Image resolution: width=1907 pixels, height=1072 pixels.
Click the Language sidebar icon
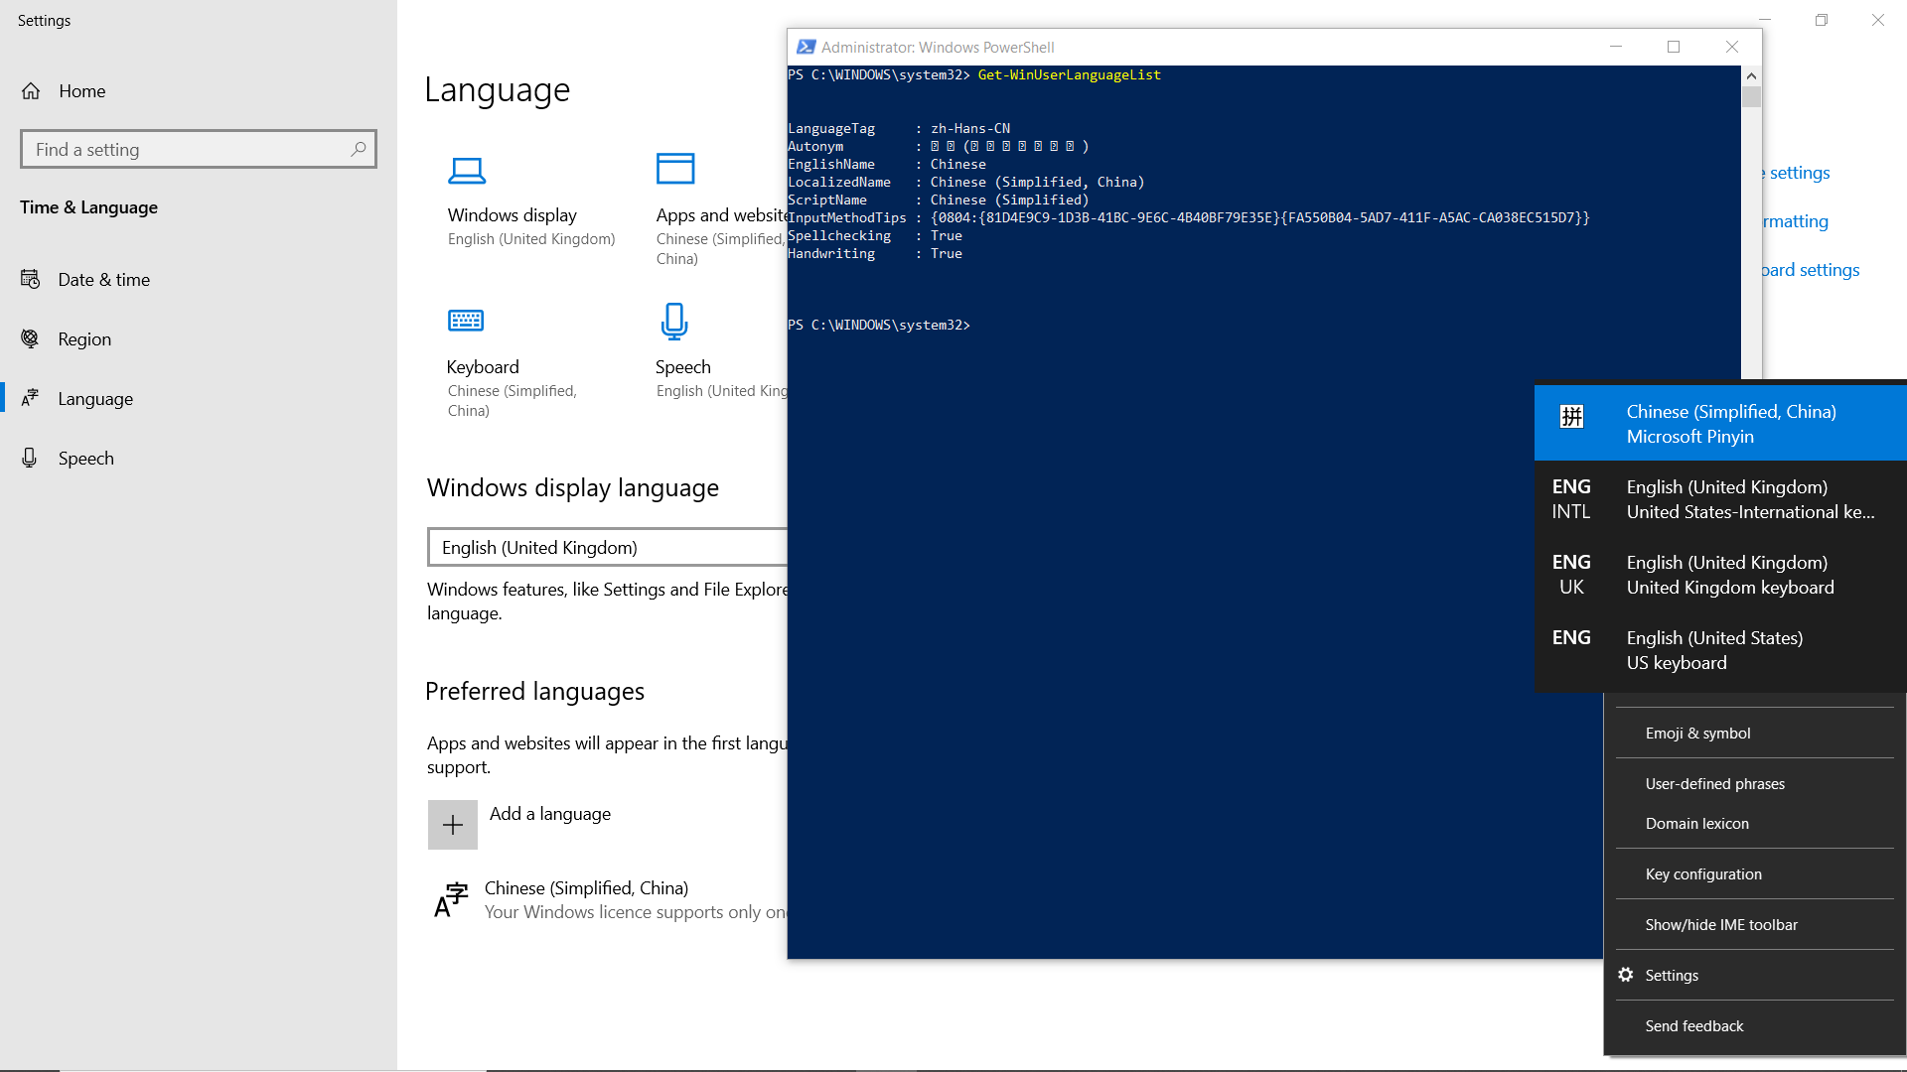30,399
